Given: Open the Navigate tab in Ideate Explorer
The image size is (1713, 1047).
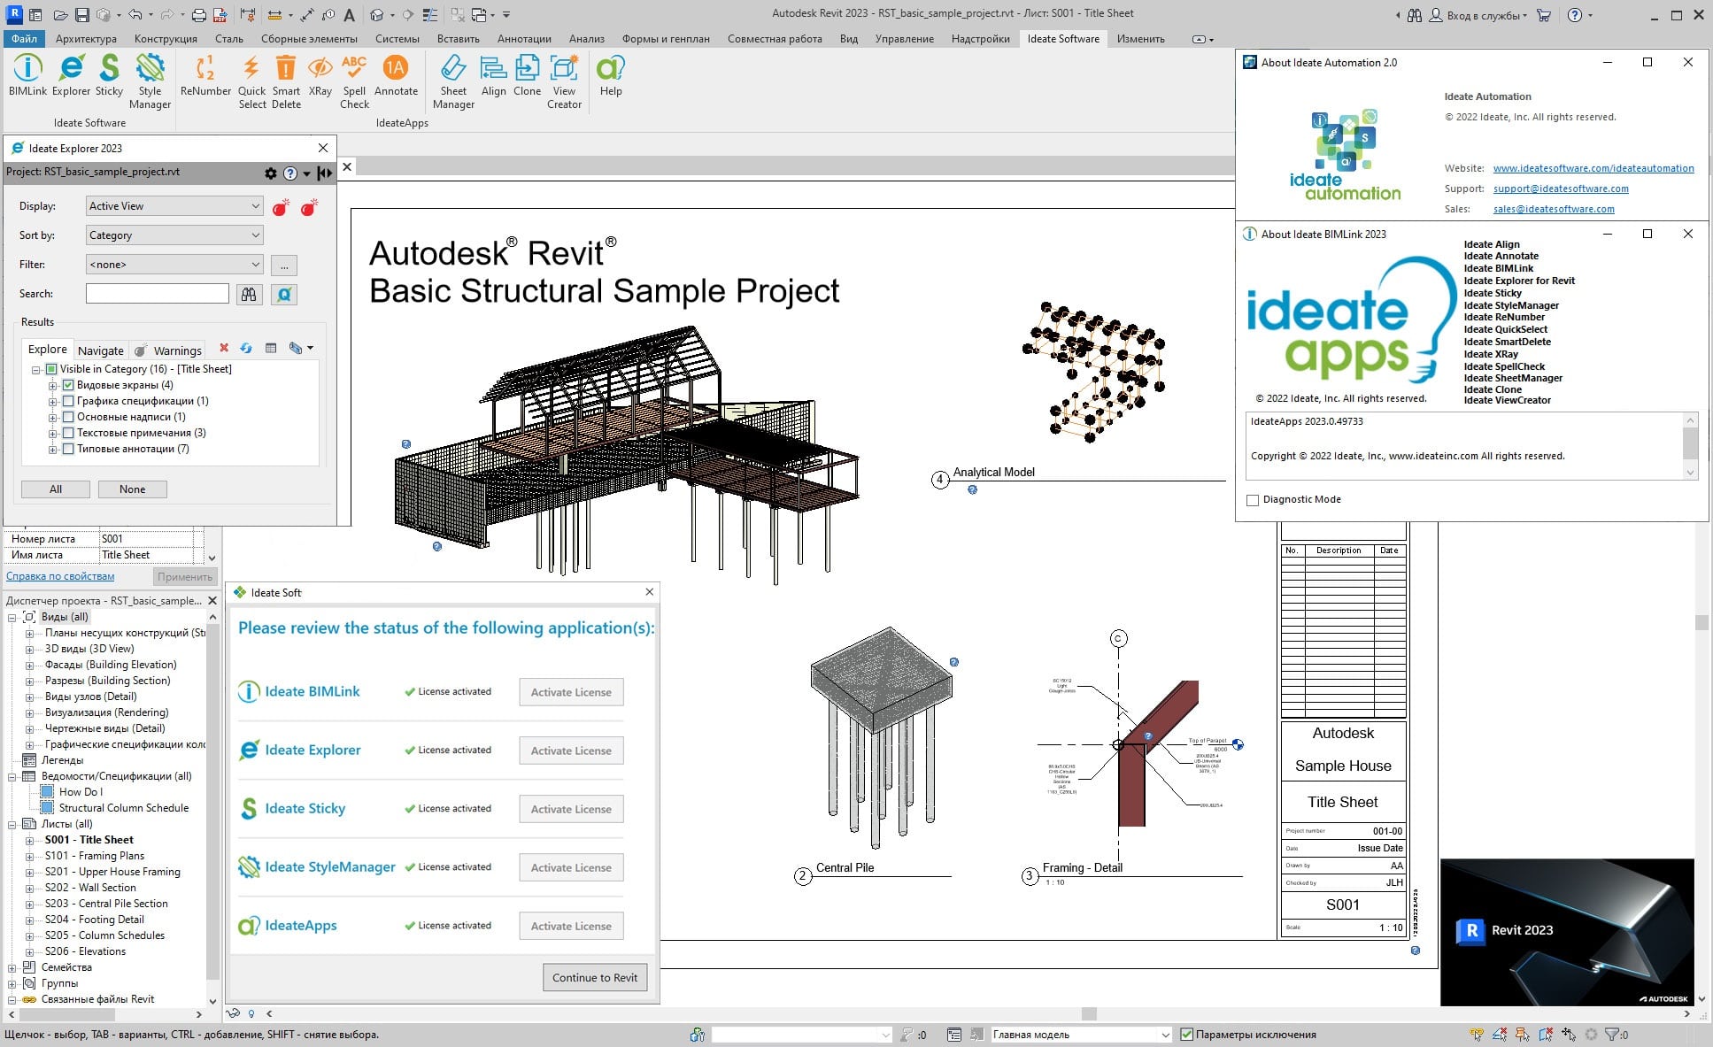Looking at the screenshot, I should pyautogui.click(x=101, y=350).
